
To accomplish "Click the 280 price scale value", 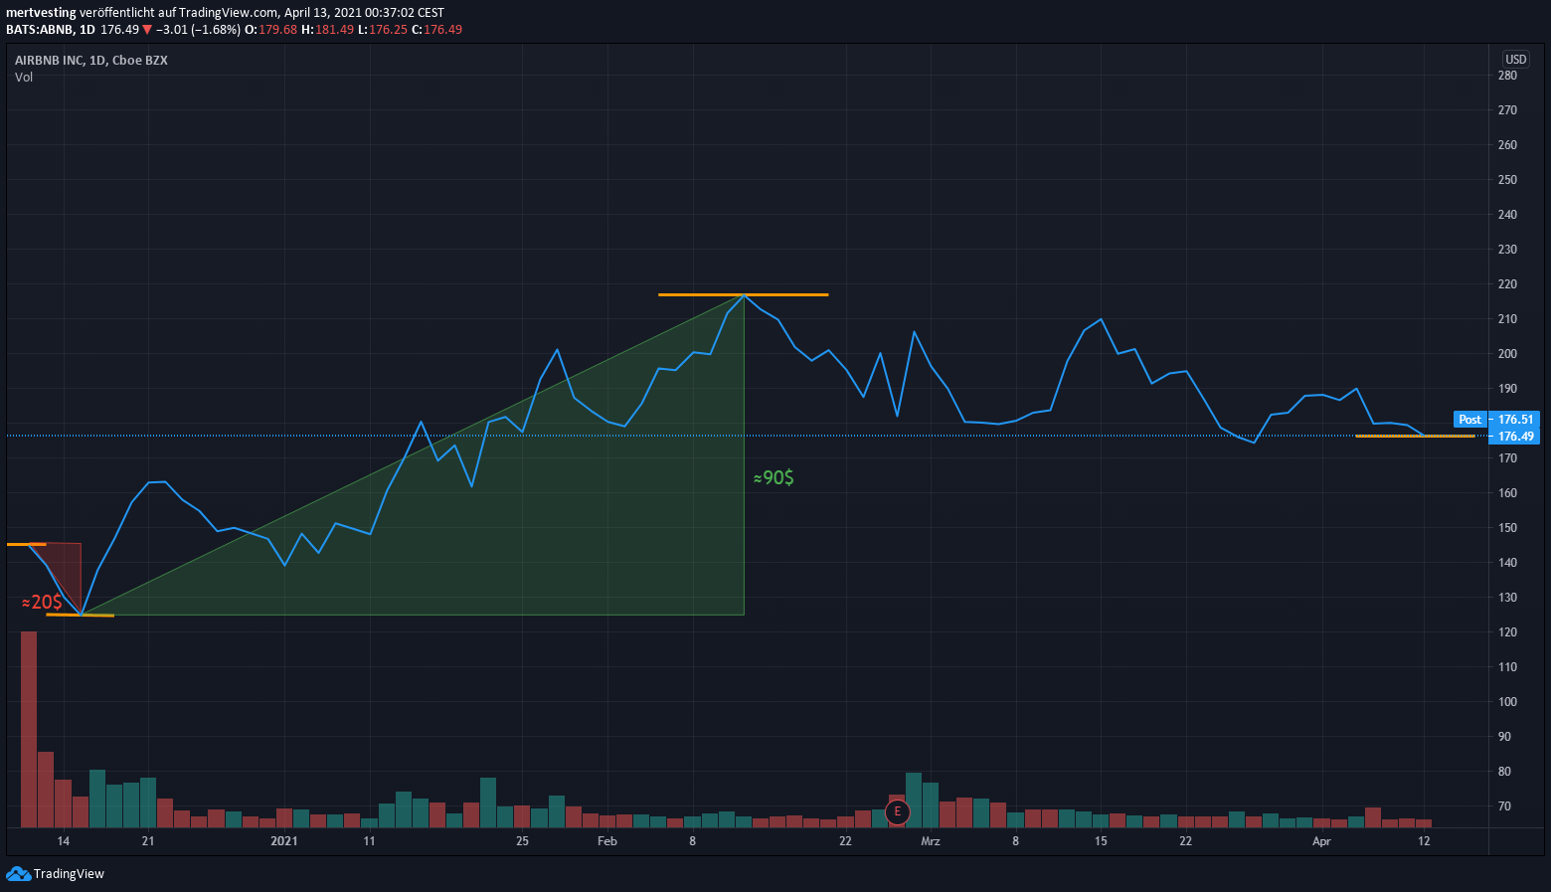I will 1507,76.
